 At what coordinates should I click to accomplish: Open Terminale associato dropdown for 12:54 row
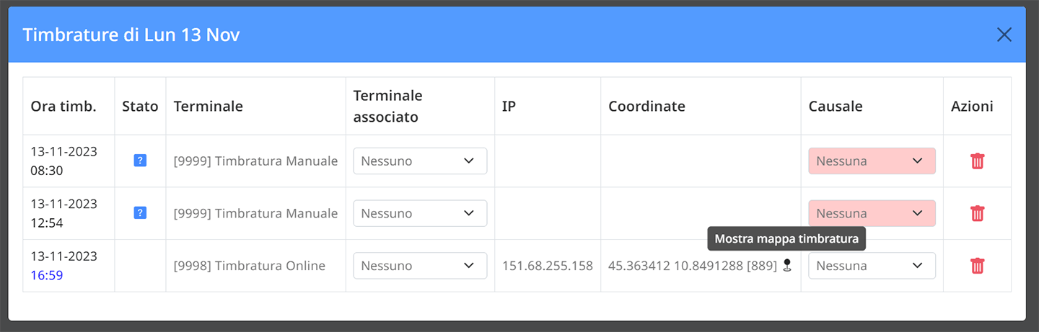click(x=420, y=213)
